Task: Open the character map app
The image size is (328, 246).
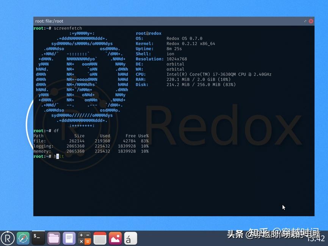Action: click(130, 238)
